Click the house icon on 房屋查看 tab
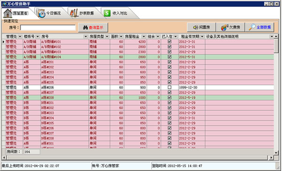Image resolution: width=282 pixels, height=171 pixels. point(8,13)
